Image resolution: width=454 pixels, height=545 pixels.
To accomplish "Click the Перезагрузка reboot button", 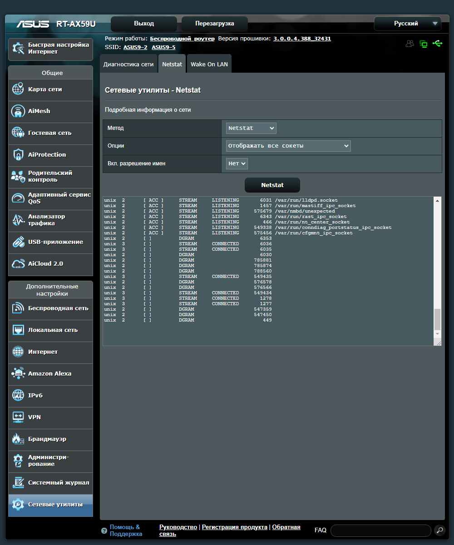I will 215,24.
